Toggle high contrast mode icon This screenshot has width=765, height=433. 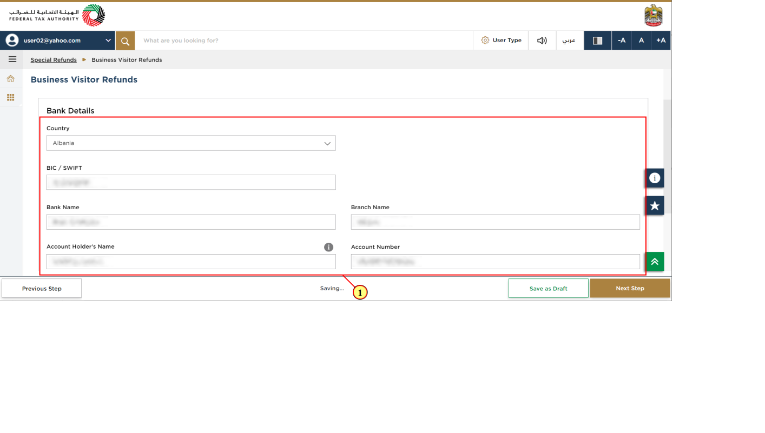point(597,41)
